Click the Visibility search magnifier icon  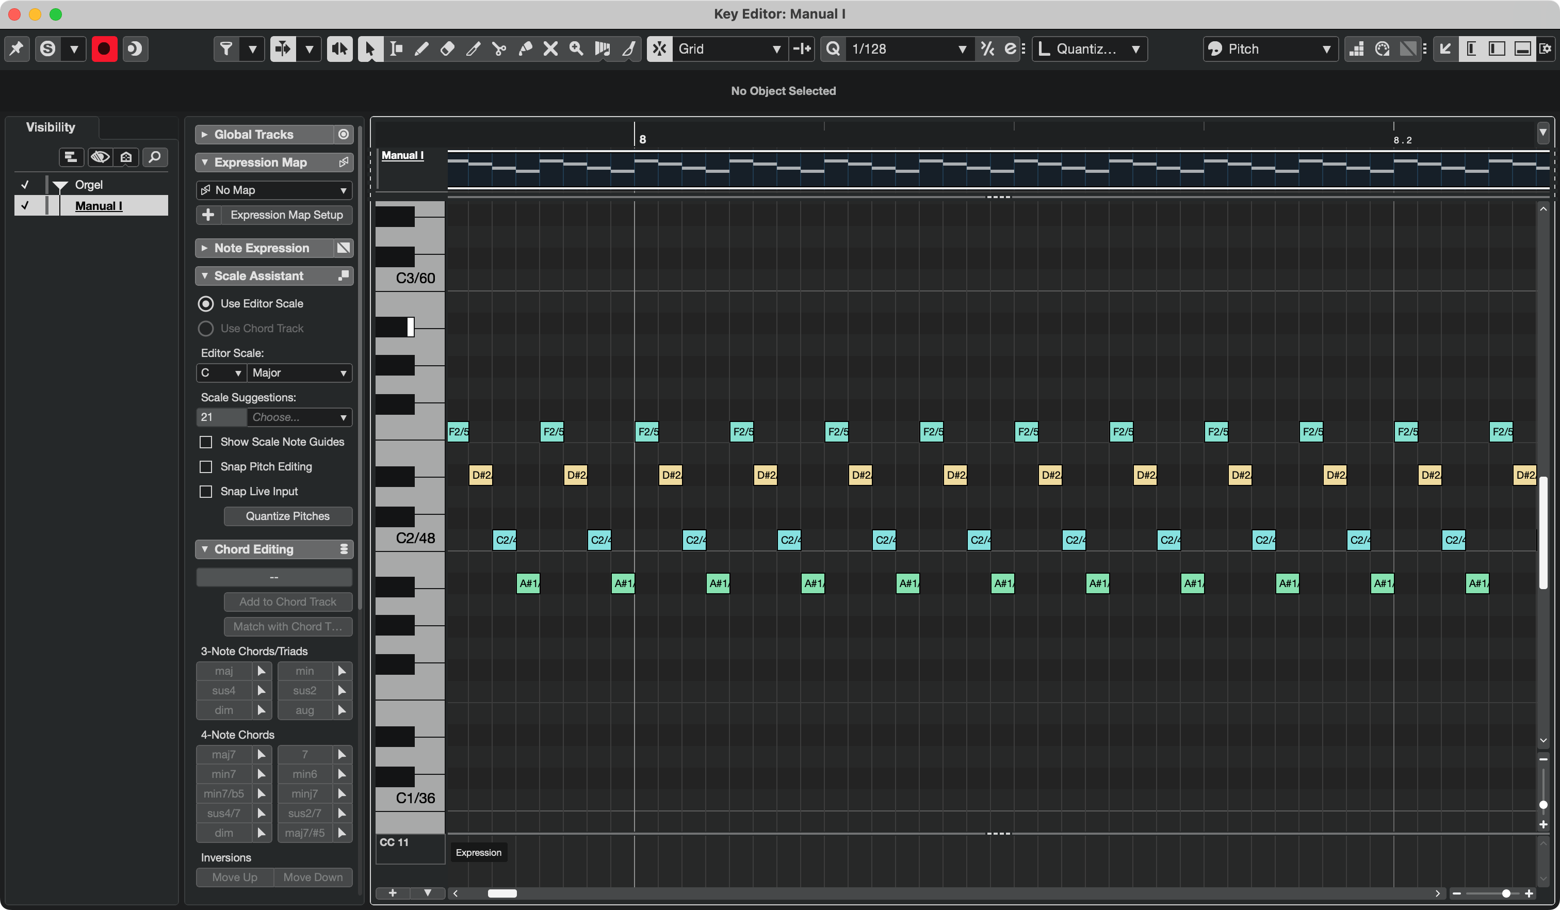pyautogui.click(x=155, y=157)
